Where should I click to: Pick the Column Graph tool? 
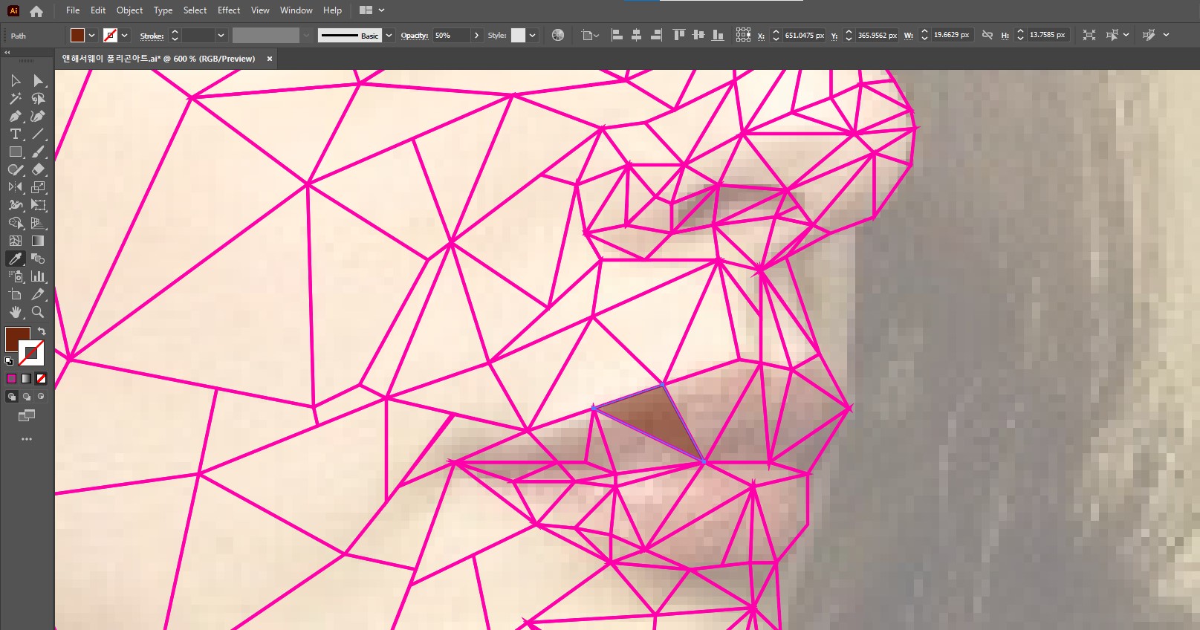pyautogui.click(x=38, y=276)
